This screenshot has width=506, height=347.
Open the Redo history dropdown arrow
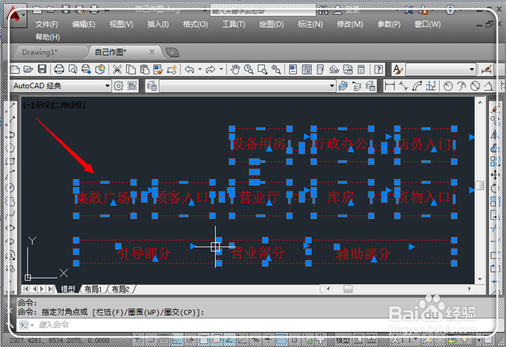[221, 69]
